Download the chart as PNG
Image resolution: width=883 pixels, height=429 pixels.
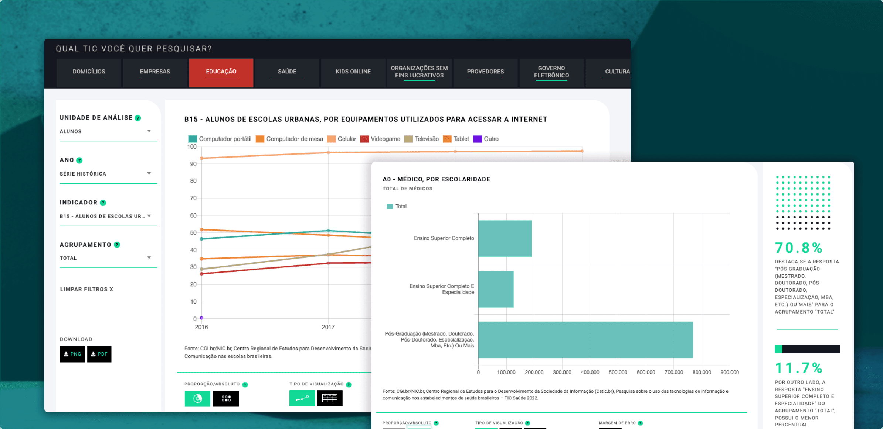pos(72,354)
